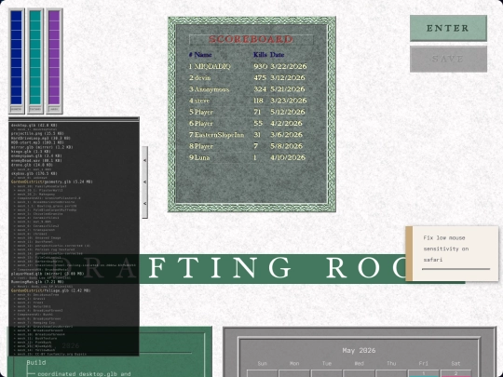The width and height of the screenshot is (503, 377).
Task: Click the terminal window title bar
Action: pyautogui.click(x=74, y=119)
